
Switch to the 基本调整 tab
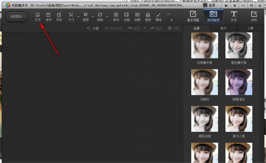tap(193, 16)
